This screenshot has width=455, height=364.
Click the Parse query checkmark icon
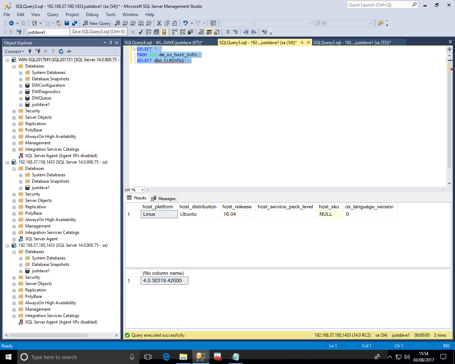click(141, 32)
